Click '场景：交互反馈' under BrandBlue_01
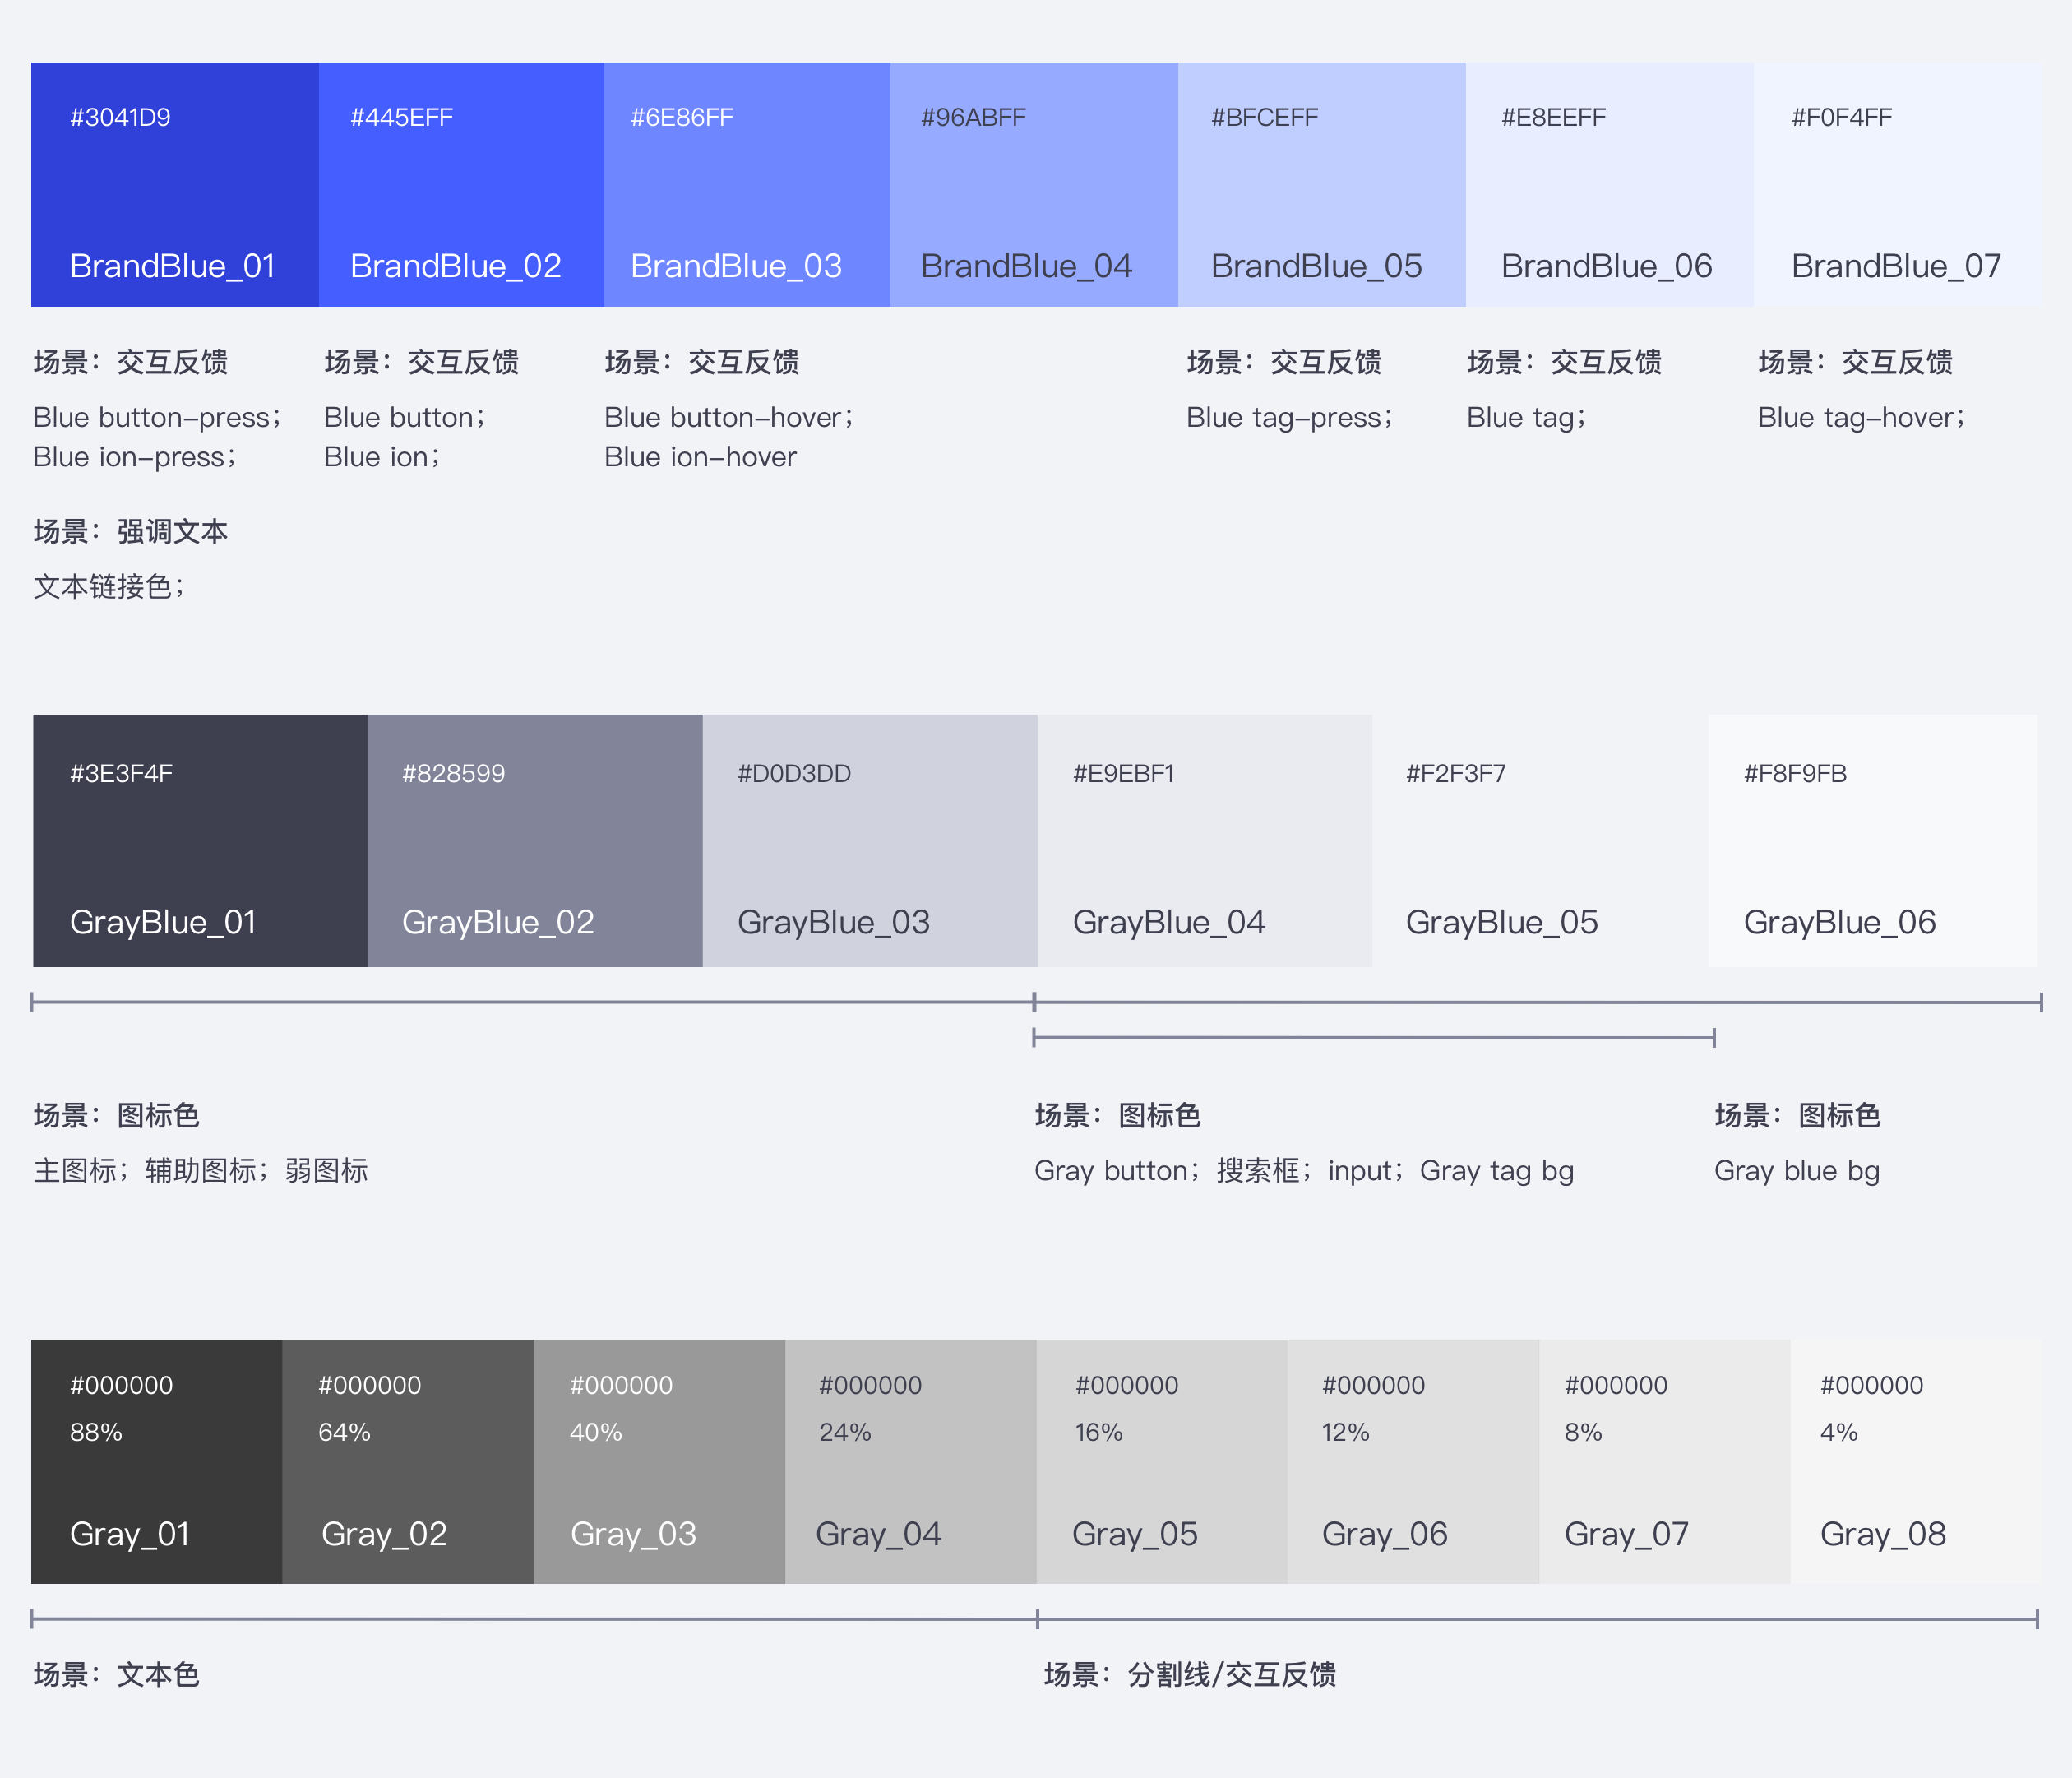 (131, 362)
